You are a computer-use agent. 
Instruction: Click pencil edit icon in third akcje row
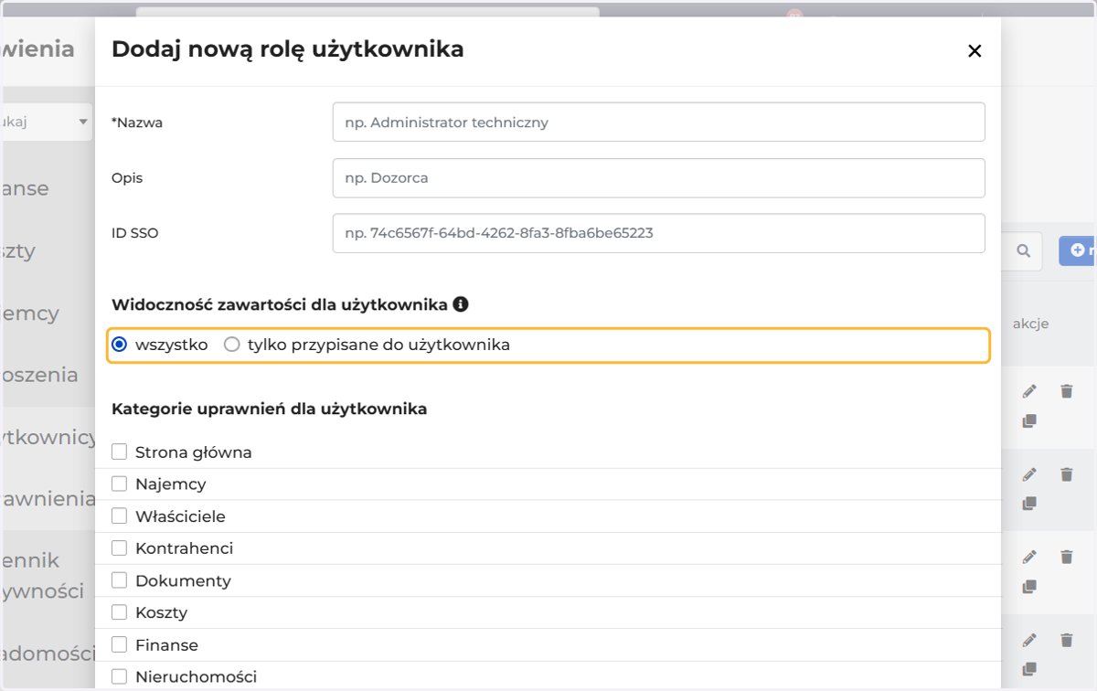(1029, 557)
